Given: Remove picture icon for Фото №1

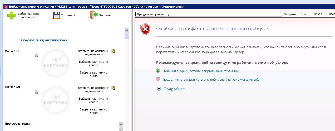Looking at the screenshot, I should pos(37,55).
